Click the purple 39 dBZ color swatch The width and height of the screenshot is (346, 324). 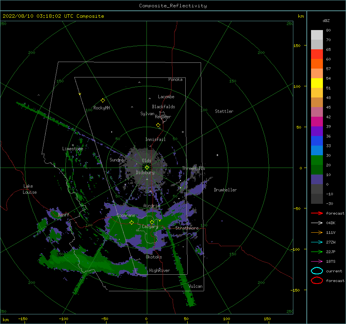tap(317, 131)
